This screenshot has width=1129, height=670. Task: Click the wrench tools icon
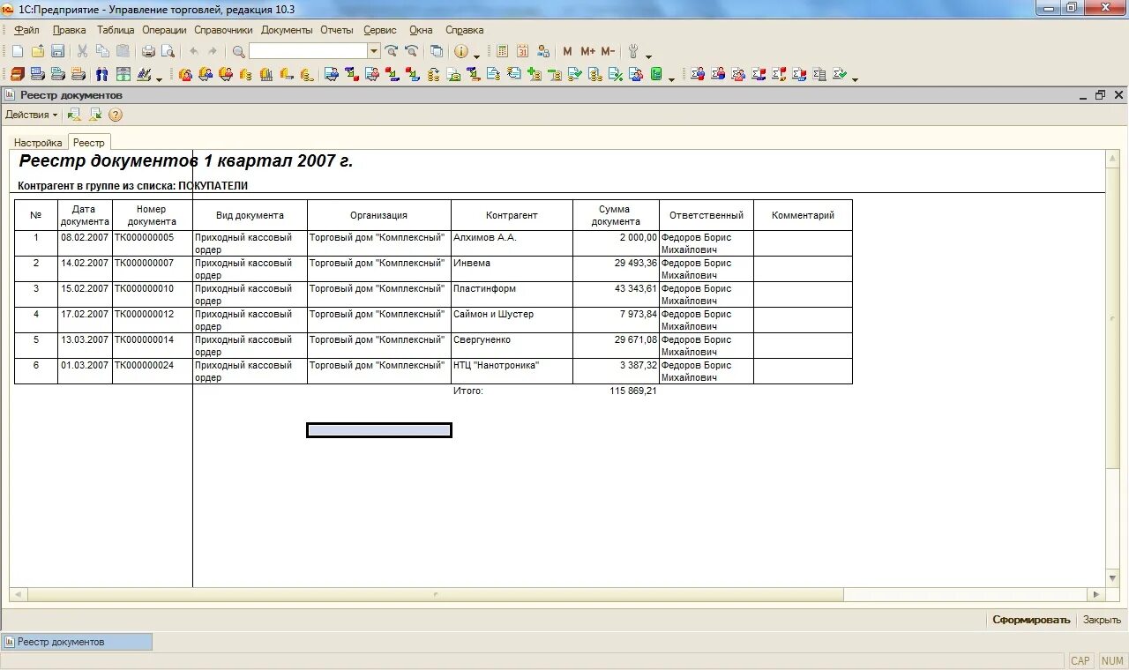pyautogui.click(x=633, y=52)
